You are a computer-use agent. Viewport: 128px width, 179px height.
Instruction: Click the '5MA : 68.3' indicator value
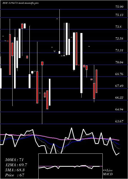coord(15,170)
